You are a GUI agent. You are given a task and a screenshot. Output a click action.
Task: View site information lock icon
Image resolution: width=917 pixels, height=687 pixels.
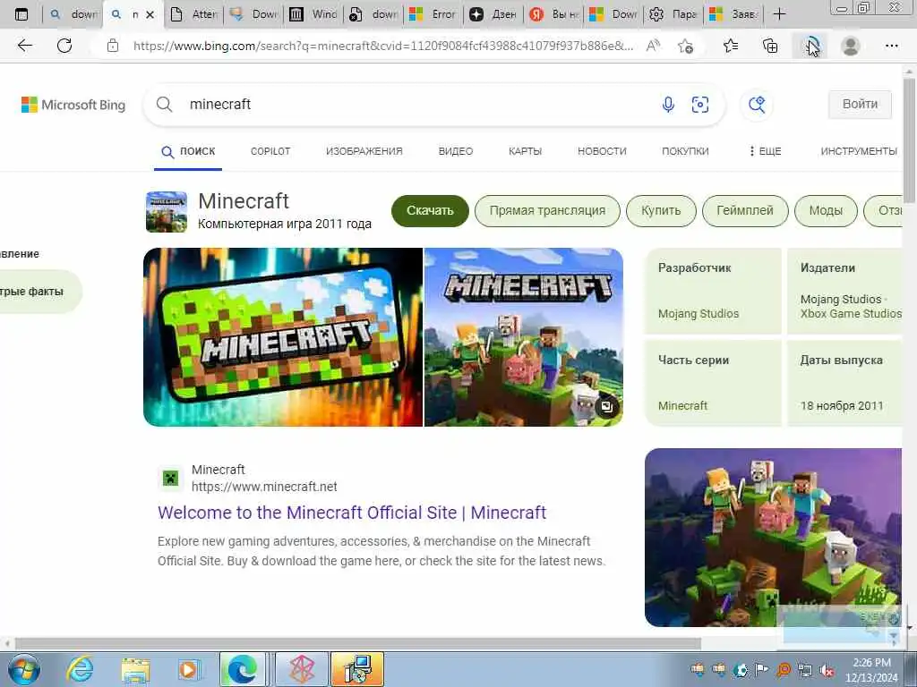(113, 46)
